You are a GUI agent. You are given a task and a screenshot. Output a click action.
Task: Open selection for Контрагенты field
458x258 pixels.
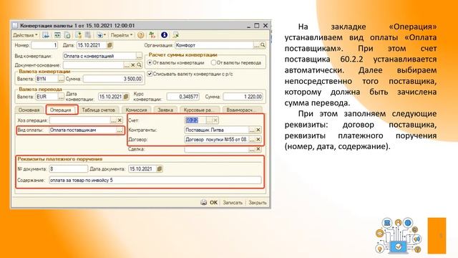click(x=252, y=130)
